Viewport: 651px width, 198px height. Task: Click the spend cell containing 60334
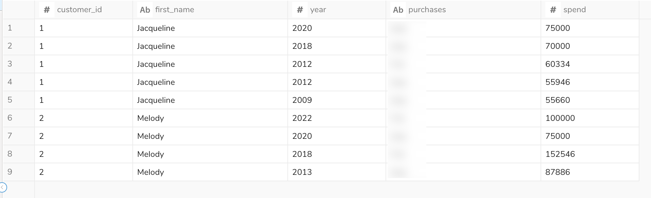(558, 64)
